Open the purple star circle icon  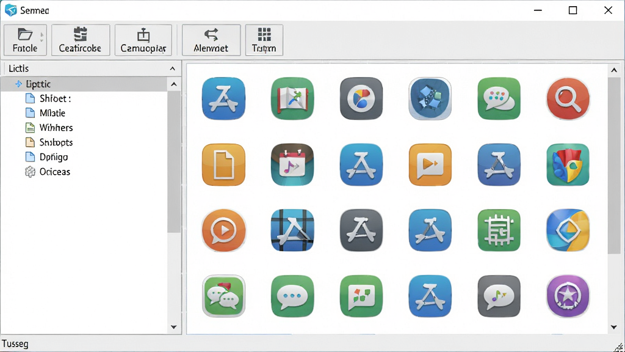point(568,296)
